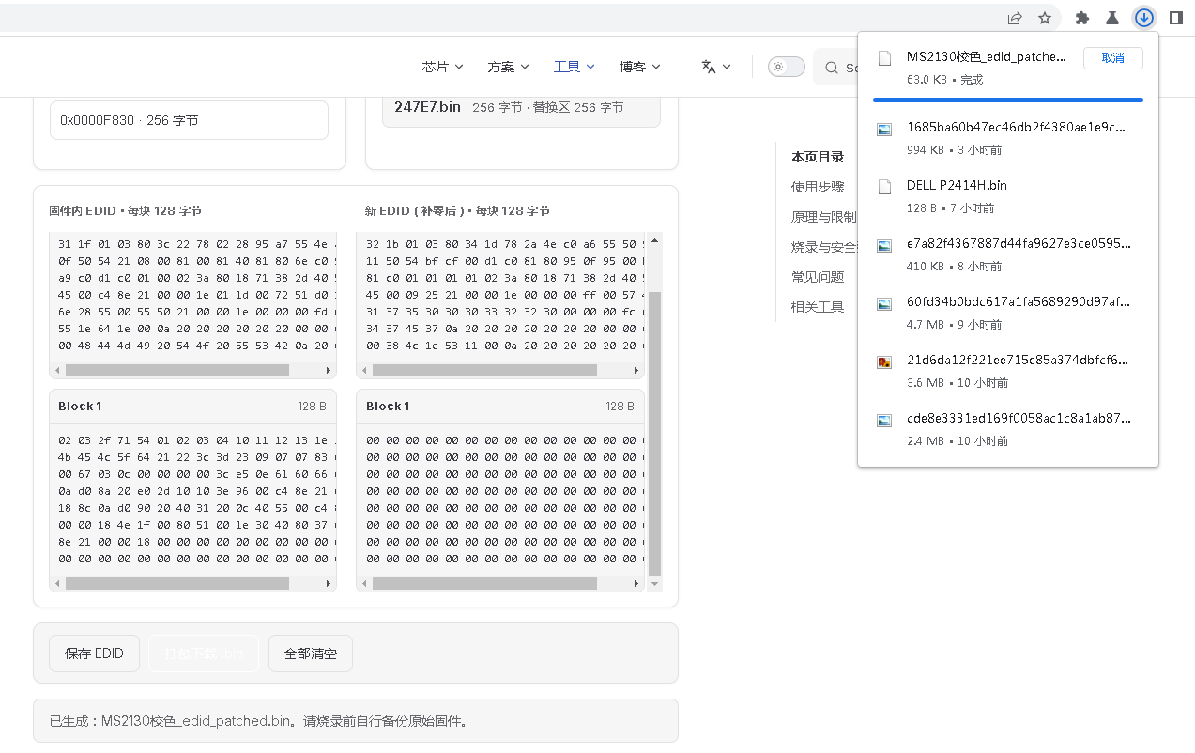Click new EDID Block 1 horizontal scrollbar thumb
Screen dimensions: 1195x753
click(x=484, y=583)
